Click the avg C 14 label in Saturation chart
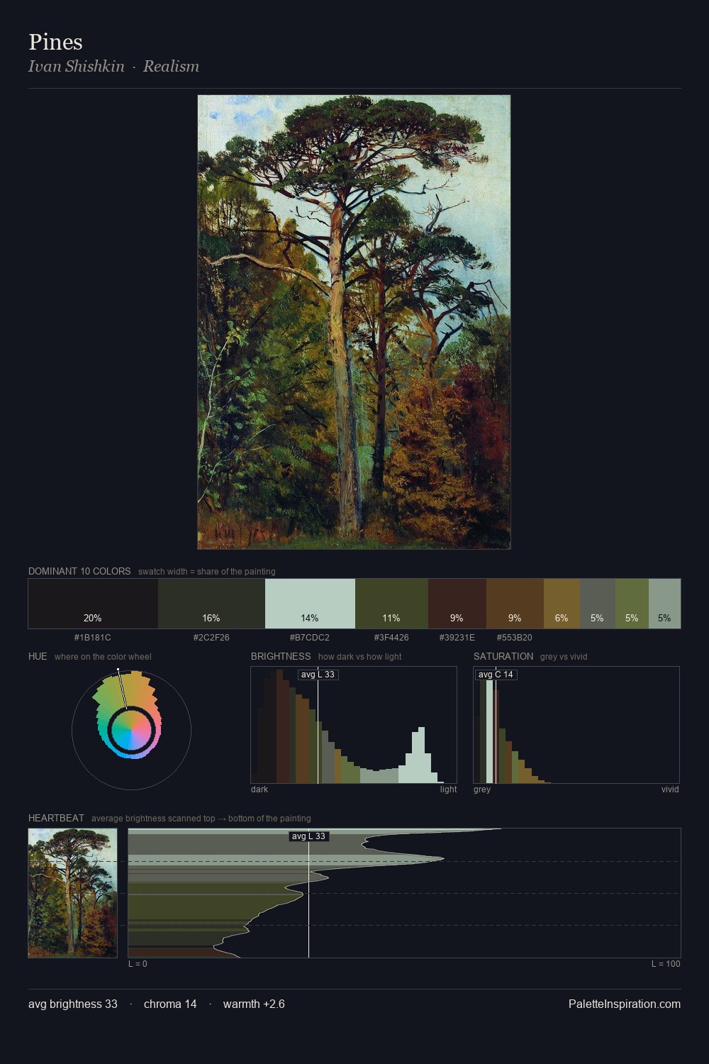The height and width of the screenshot is (1064, 709). [496, 675]
